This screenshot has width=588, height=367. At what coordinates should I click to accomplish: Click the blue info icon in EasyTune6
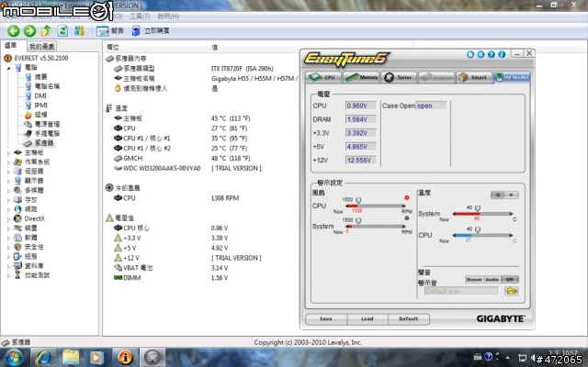(x=502, y=55)
